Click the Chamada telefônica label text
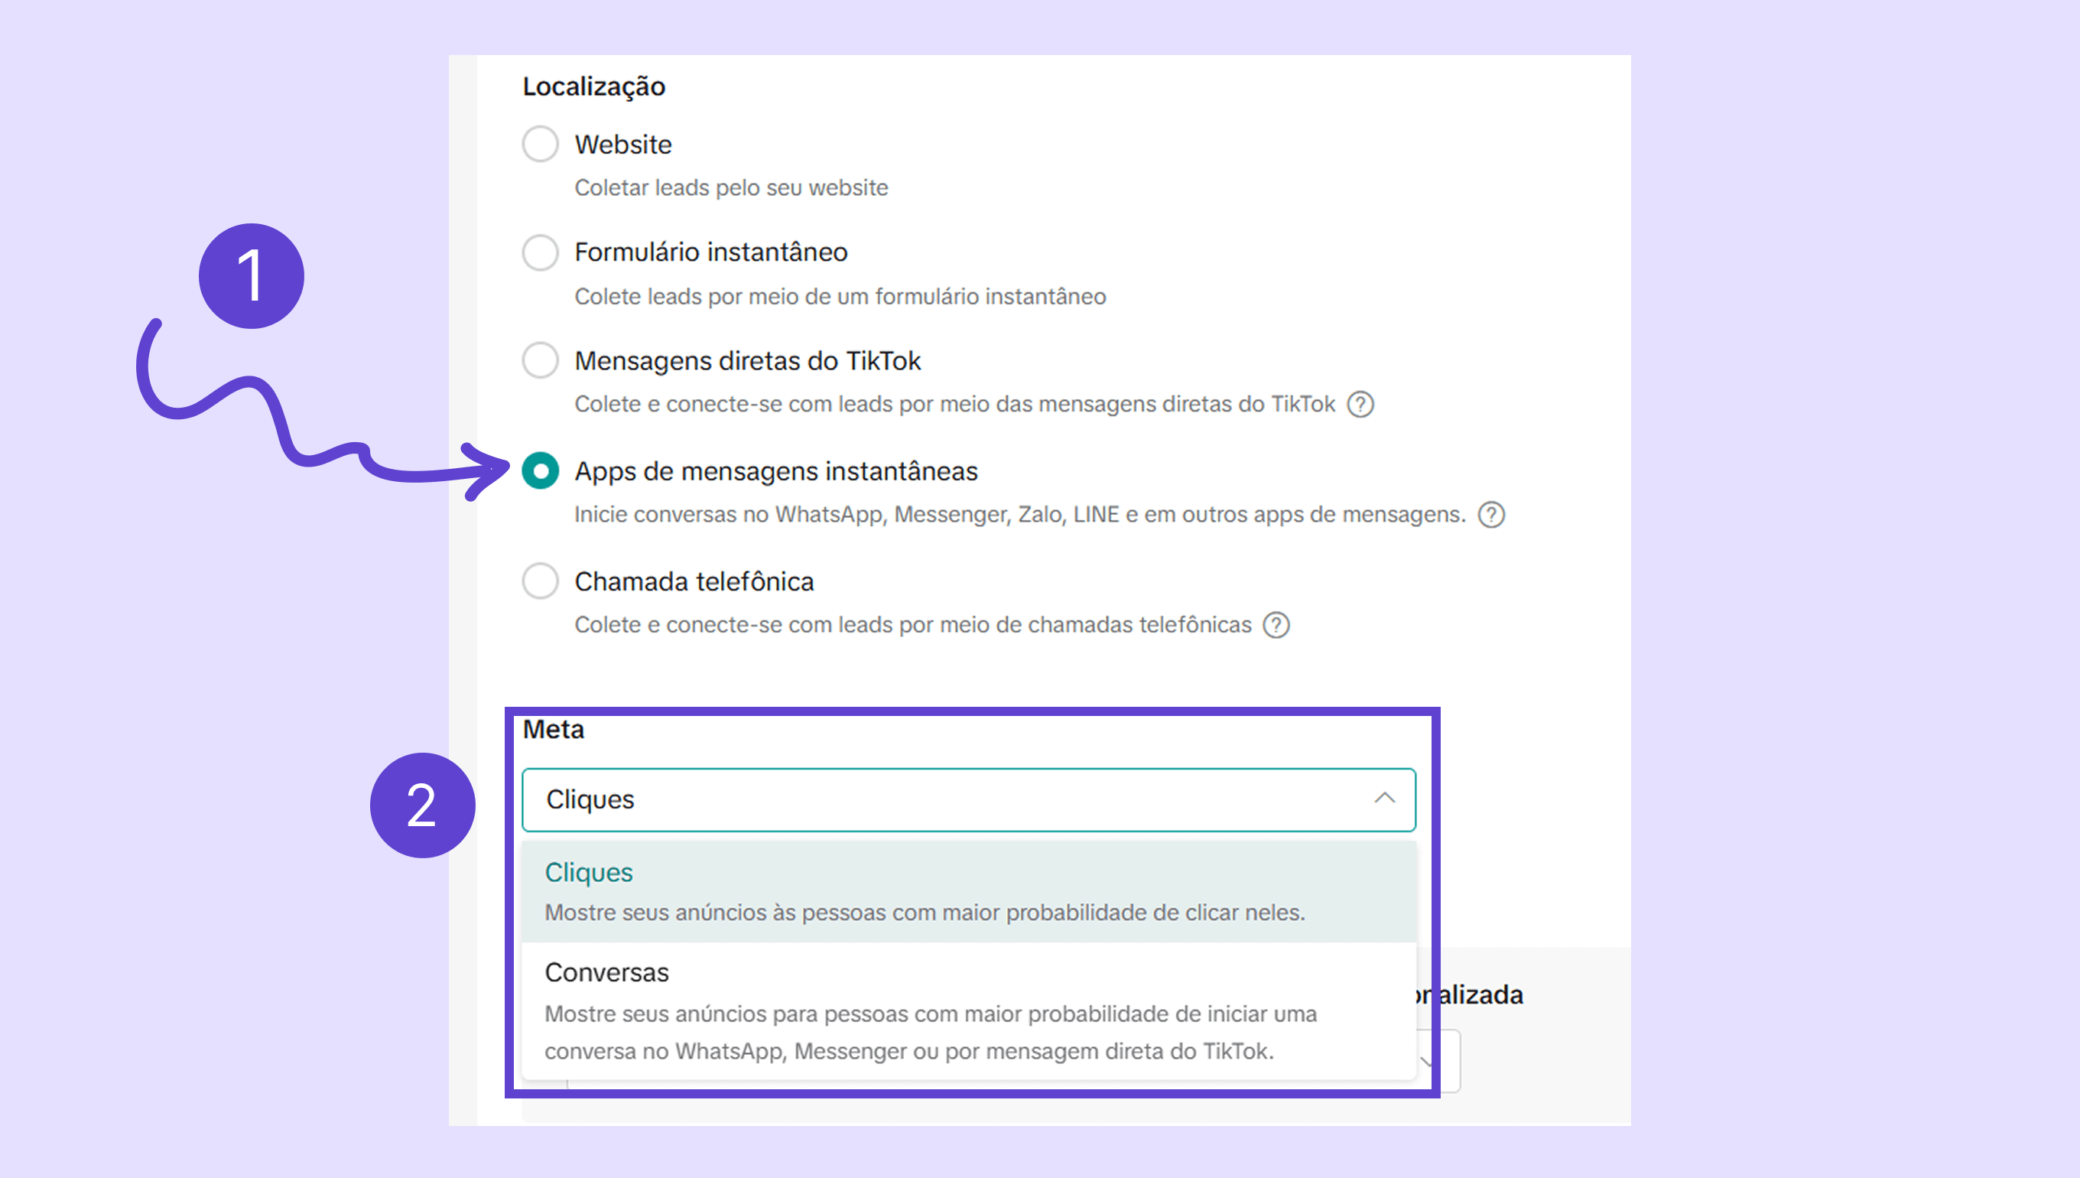 pyautogui.click(x=694, y=581)
